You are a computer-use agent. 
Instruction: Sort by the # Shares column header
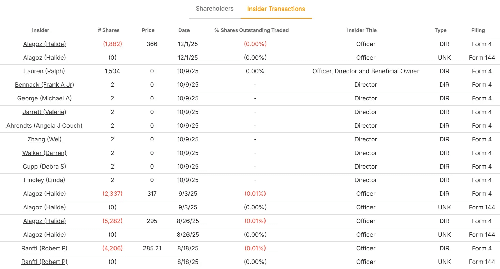tap(109, 30)
